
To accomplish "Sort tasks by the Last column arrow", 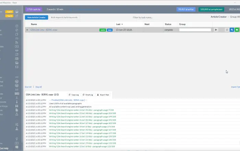I will click(123, 24).
